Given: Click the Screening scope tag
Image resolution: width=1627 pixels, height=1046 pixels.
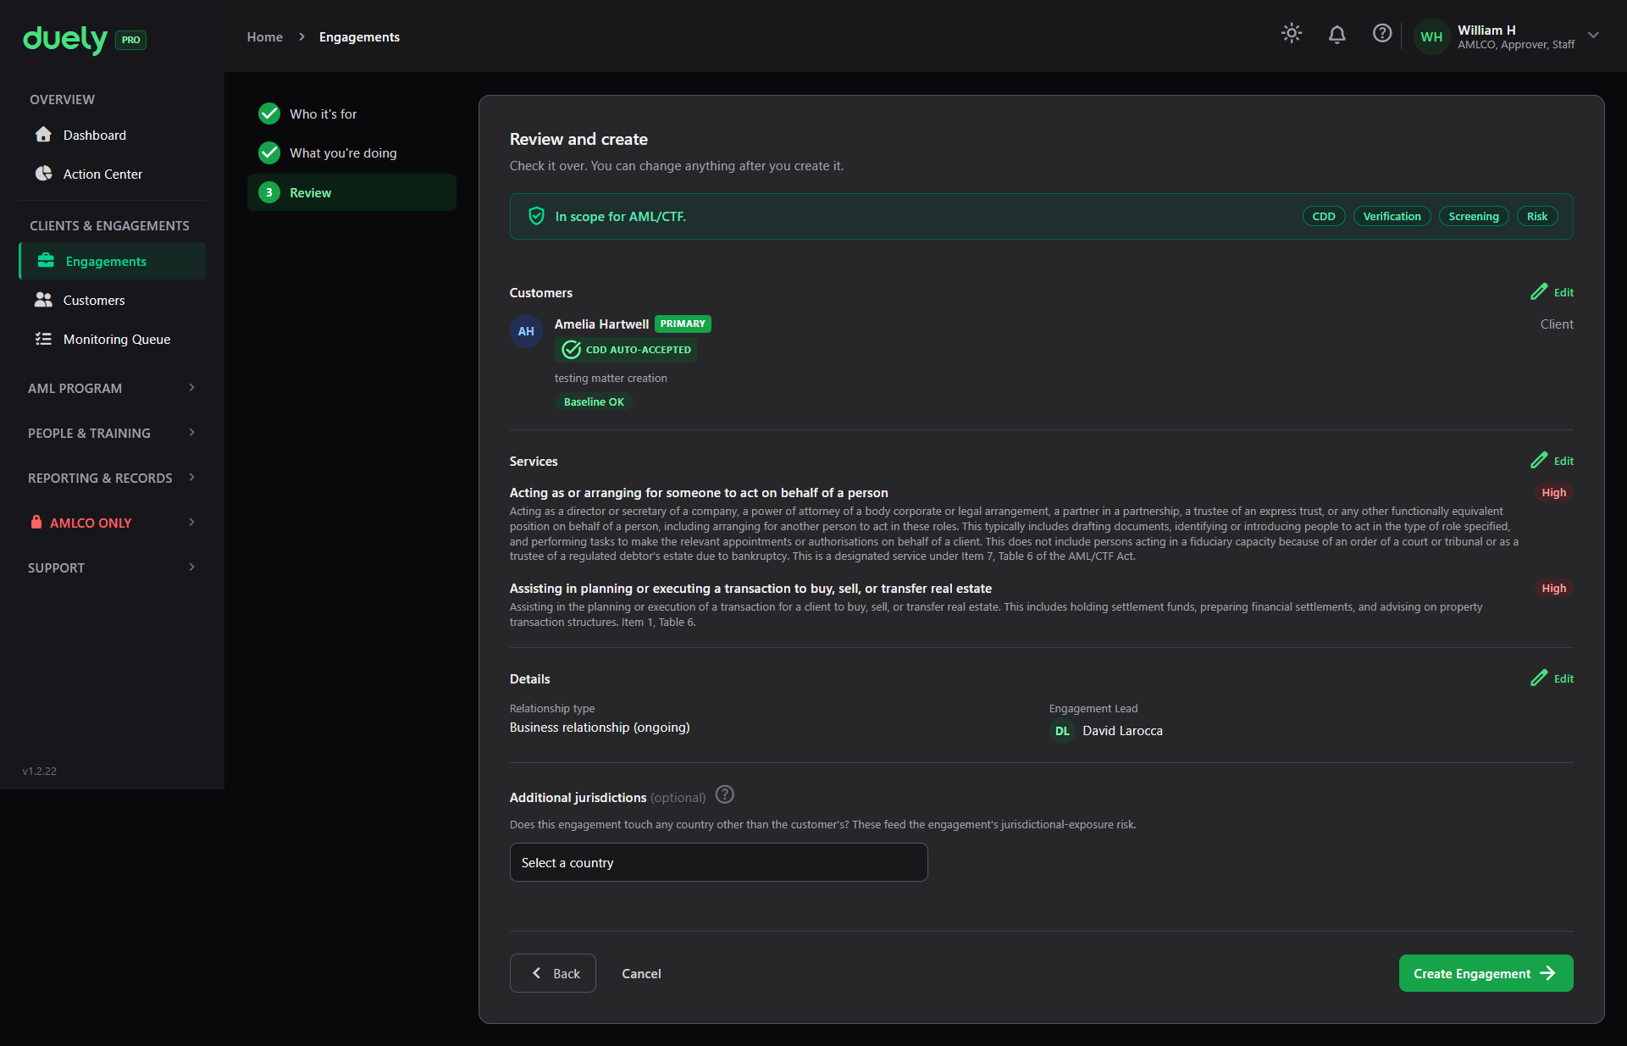Looking at the screenshot, I should click(x=1473, y=216).
